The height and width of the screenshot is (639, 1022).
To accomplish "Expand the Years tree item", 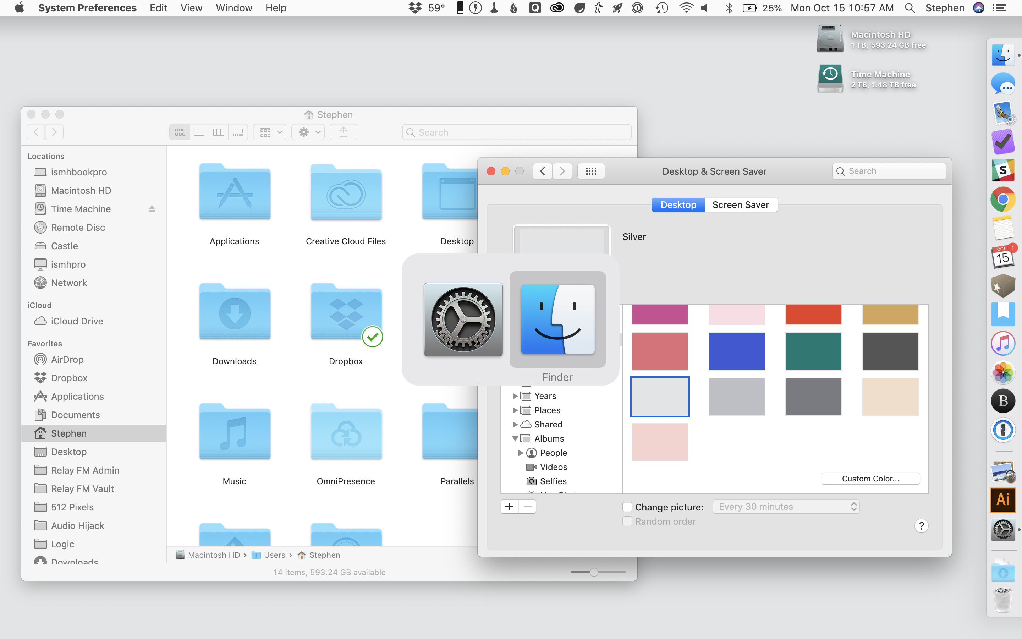I will point(515,396).
